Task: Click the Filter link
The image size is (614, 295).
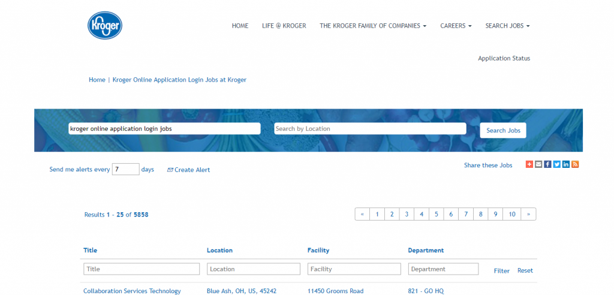Action: click(x=502, y=270)
